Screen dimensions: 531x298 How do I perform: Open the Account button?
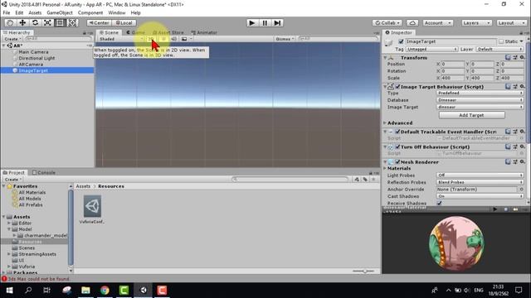click(x=437, y=22)
